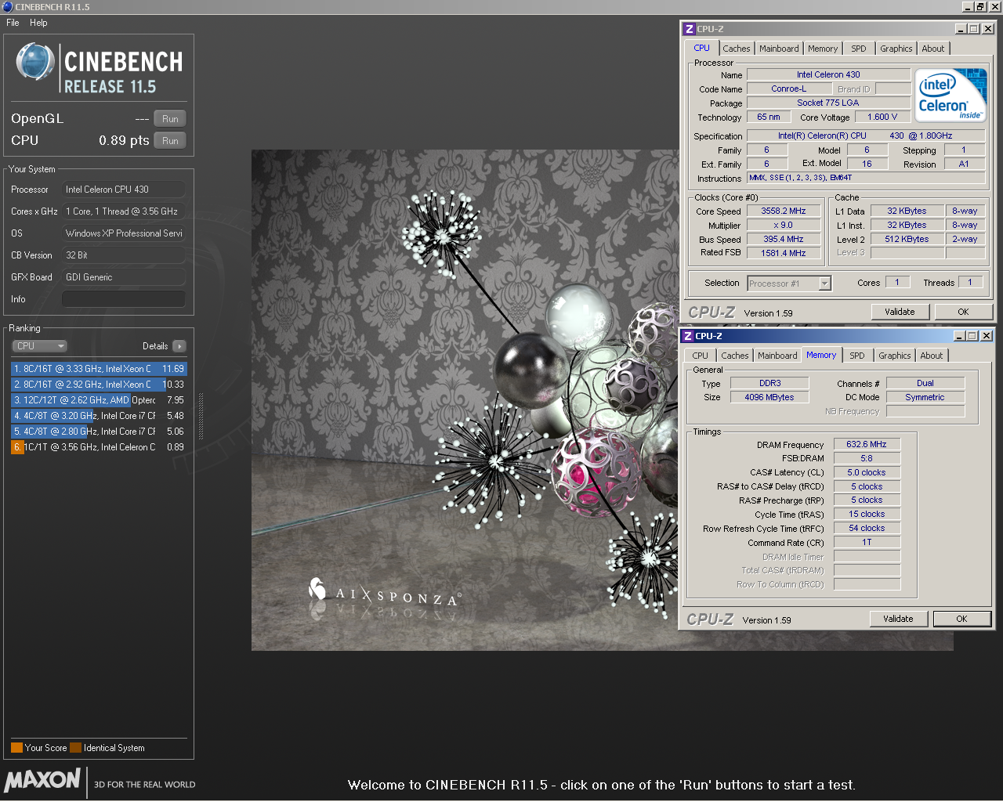Open the Processor #1 selection dropdown
Image resolution: width=1003 pixels, height=802 pixels.
pos(789,284)
